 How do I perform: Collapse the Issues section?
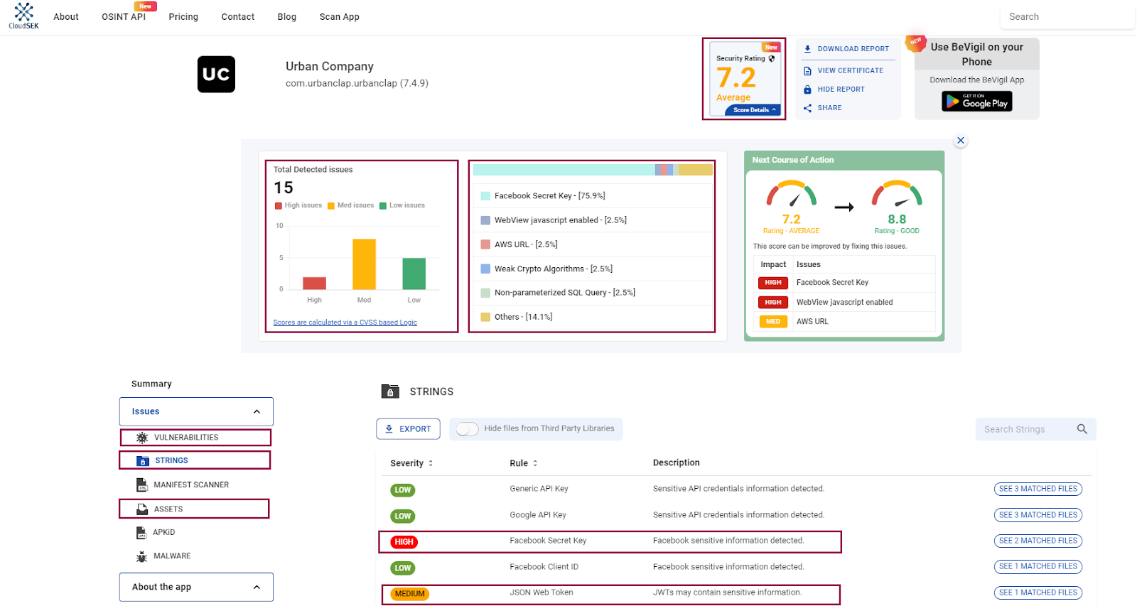[x=257, y=412]
